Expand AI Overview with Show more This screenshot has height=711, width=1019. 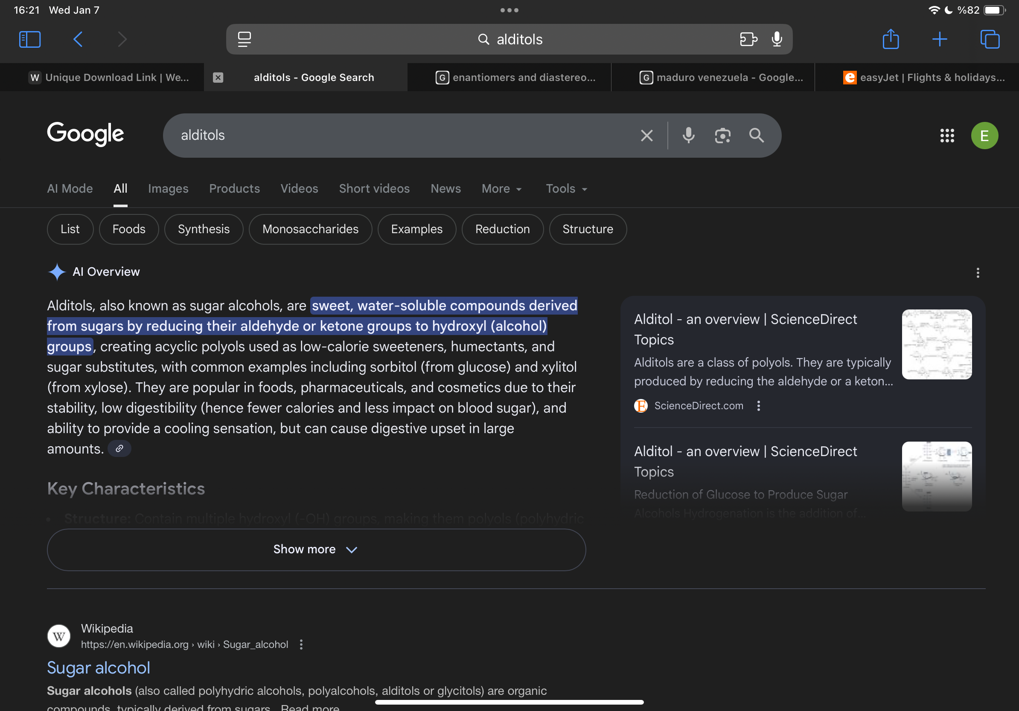[316, 549]
